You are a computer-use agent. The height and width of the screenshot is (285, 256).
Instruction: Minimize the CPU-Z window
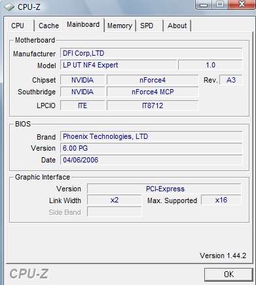pyautogui.click(x=204, y=5)
